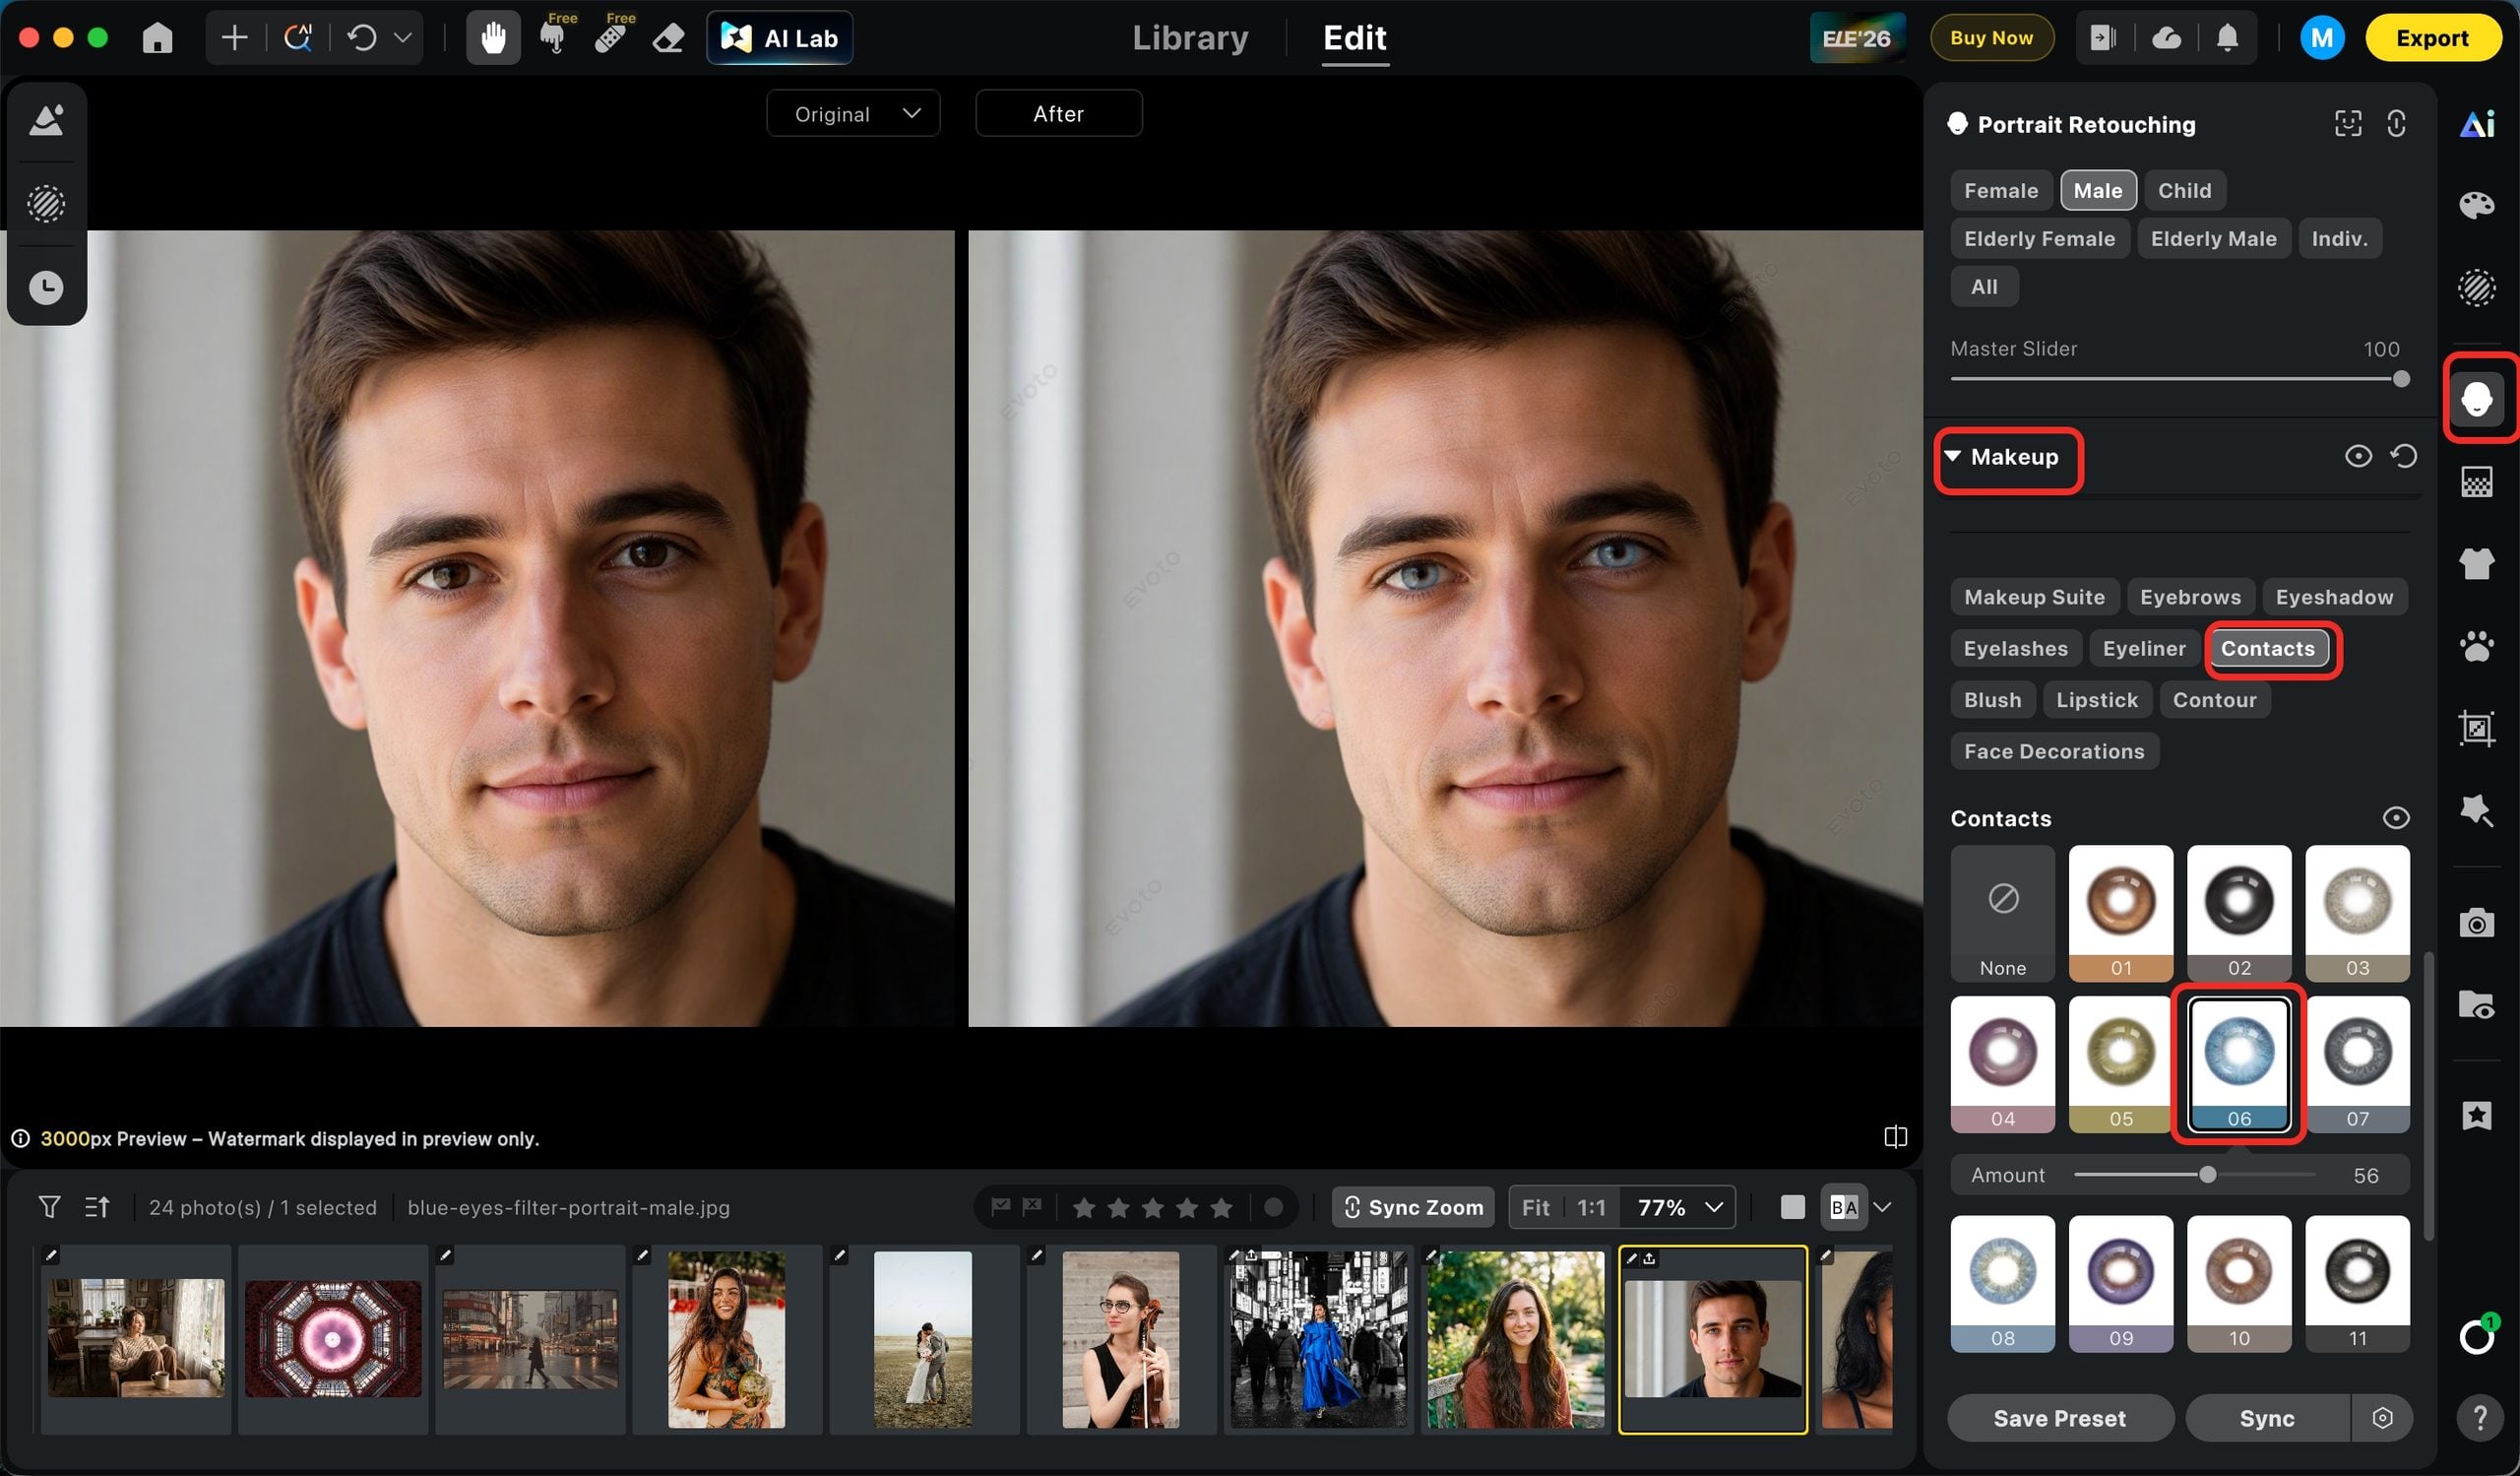
Task: Open Sync settings gear beside Sync button
Action: 2383,1418
